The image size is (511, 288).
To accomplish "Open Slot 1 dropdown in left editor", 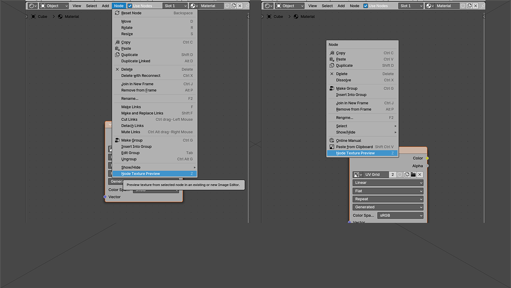I will point(175,6).
